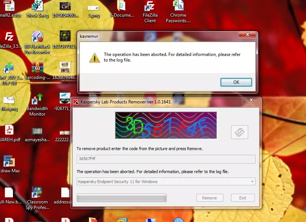Close the kavremvr message dialog
The width and height of the screenshot is (306, 222).
click(x=247, y=34)
